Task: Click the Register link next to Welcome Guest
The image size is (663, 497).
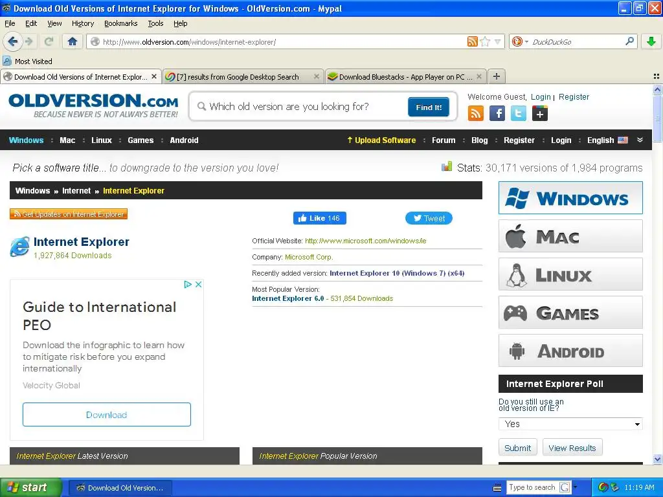Action: click(574, 97)
